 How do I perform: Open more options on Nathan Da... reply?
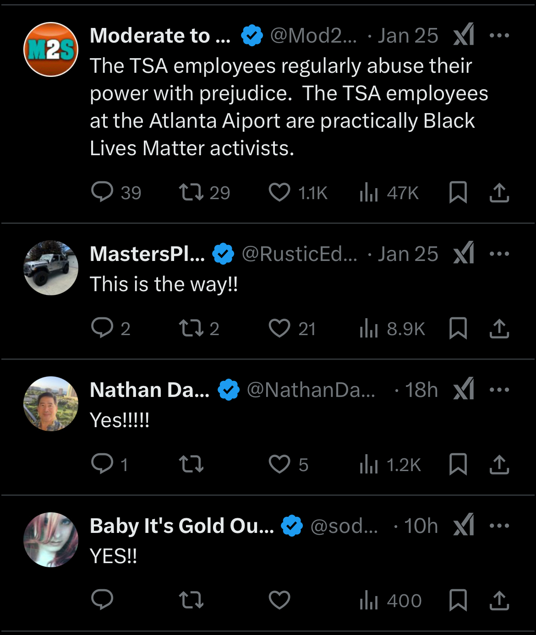499,390
